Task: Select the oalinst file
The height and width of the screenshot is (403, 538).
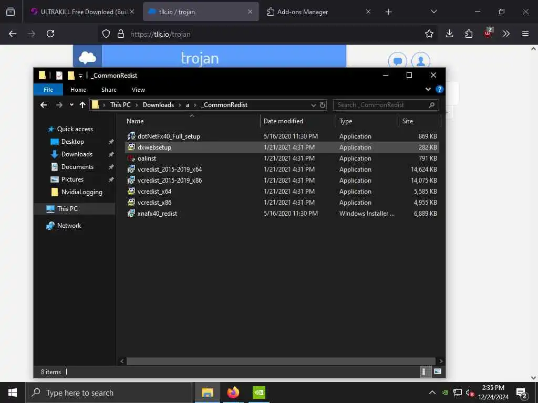Action: 282,158
